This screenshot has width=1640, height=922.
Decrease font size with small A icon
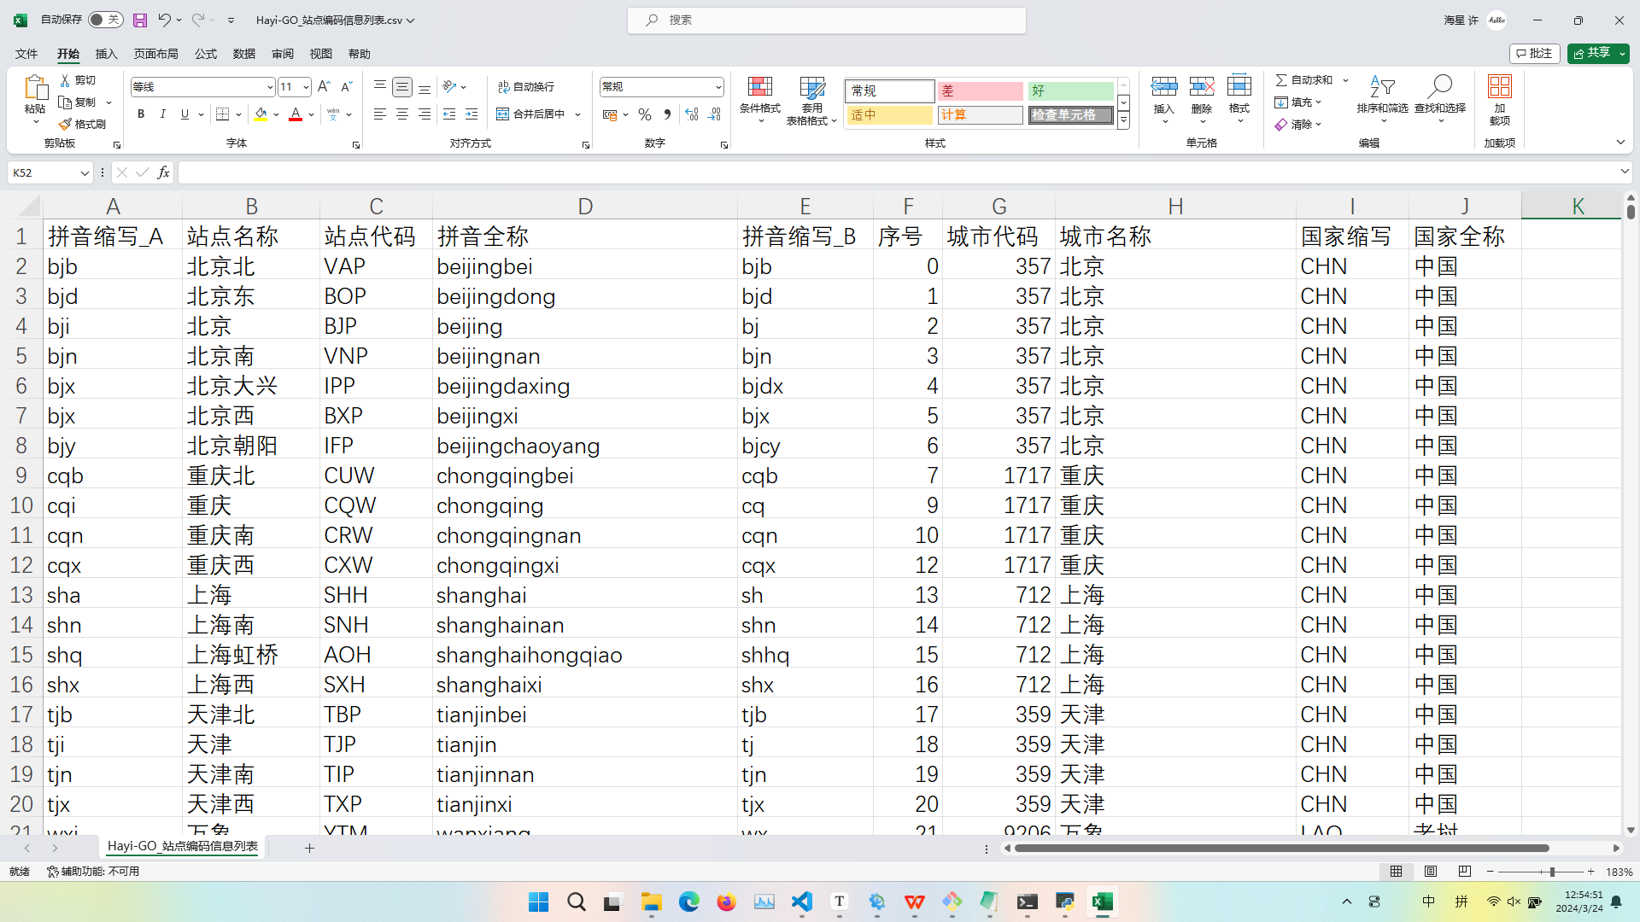click(x=346, y=87)
